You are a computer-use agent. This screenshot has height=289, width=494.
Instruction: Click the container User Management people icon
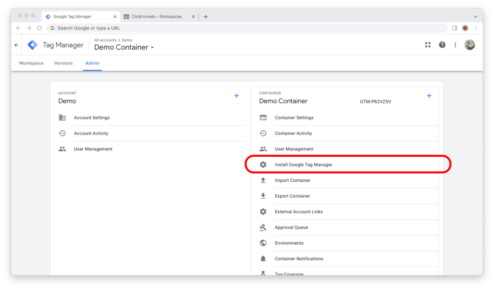point(263,149)
